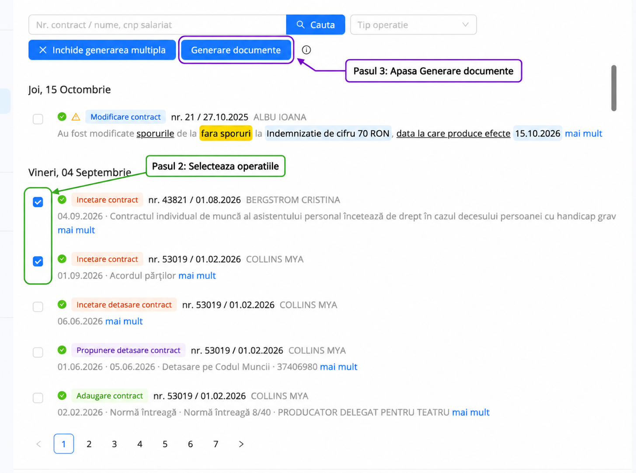This screenshot has width=636, height=473.
Task: Expand mai mult next to Acordul părților
Action: point(197,275)
